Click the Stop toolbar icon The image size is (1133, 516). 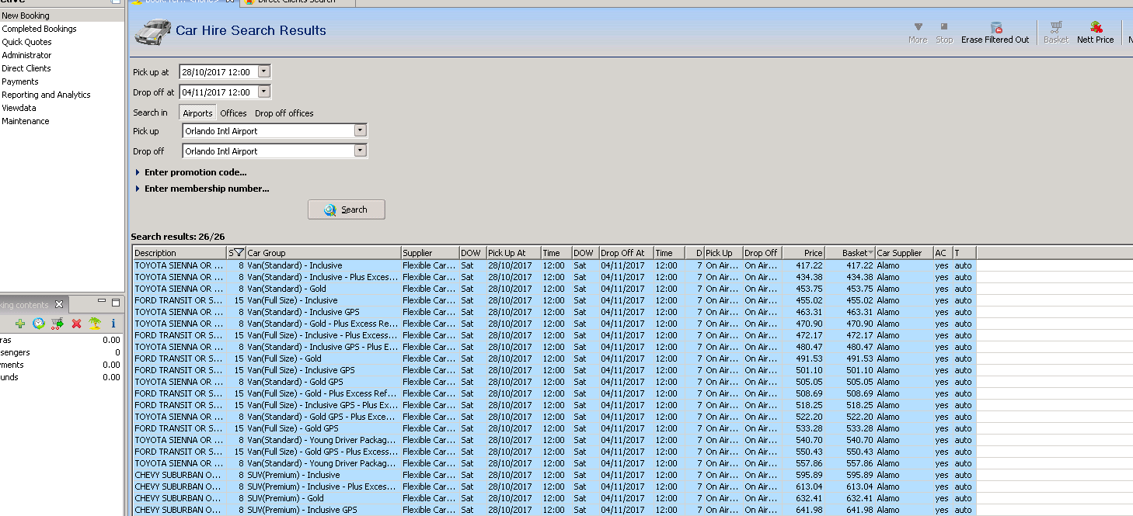(x=944, y=26)
